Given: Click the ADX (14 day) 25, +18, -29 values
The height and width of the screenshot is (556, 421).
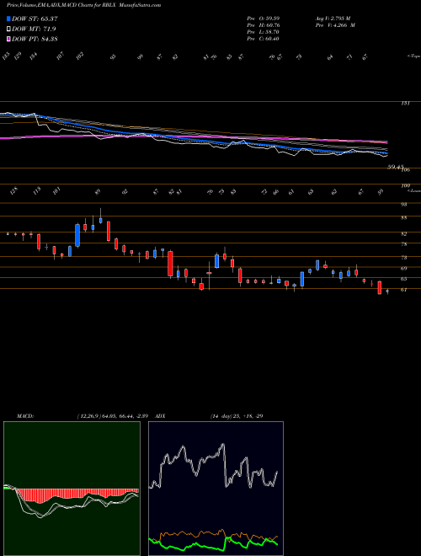Looking at the screenshot, I should click(x=237, y=416).
